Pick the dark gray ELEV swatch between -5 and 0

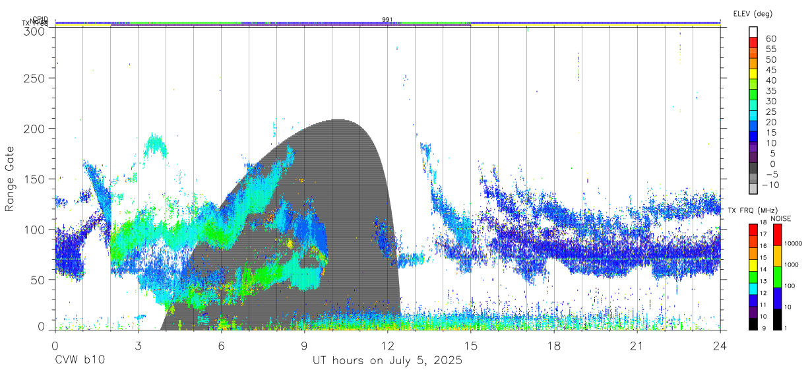click(x=753, y=168)
